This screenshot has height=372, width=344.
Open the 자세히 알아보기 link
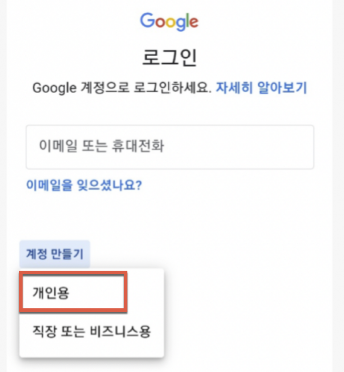[261, 88]
